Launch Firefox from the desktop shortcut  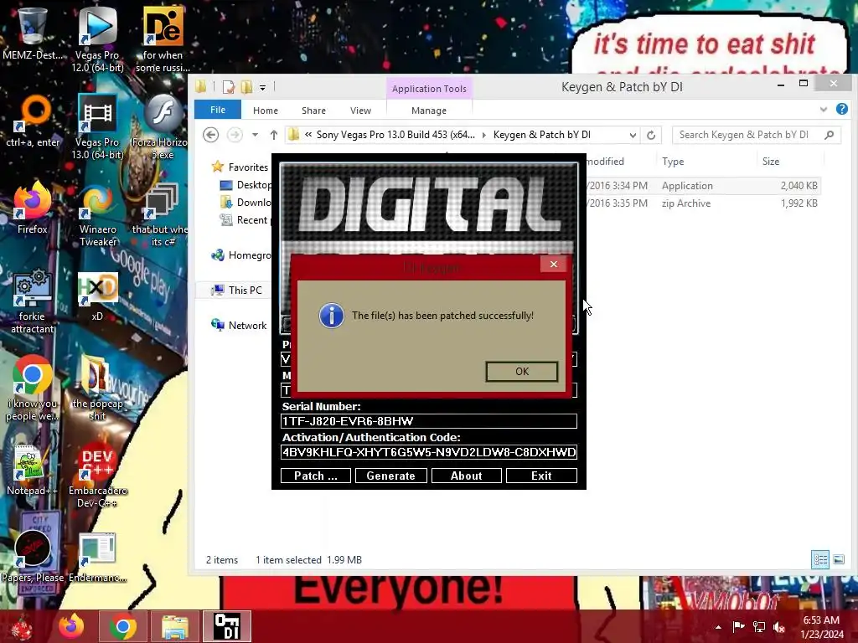tap(33, 208)
